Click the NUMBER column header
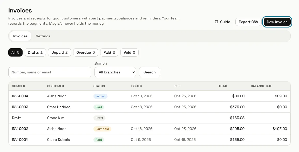Viewport: 299px width, 152px height. [x=18, y=86]
